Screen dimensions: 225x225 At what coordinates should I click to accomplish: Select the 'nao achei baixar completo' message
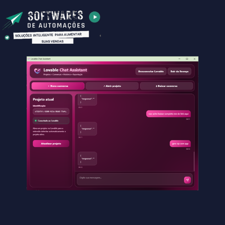[168, 114]
